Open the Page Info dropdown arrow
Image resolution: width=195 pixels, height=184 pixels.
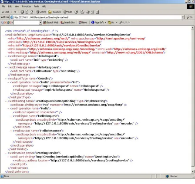105,23
